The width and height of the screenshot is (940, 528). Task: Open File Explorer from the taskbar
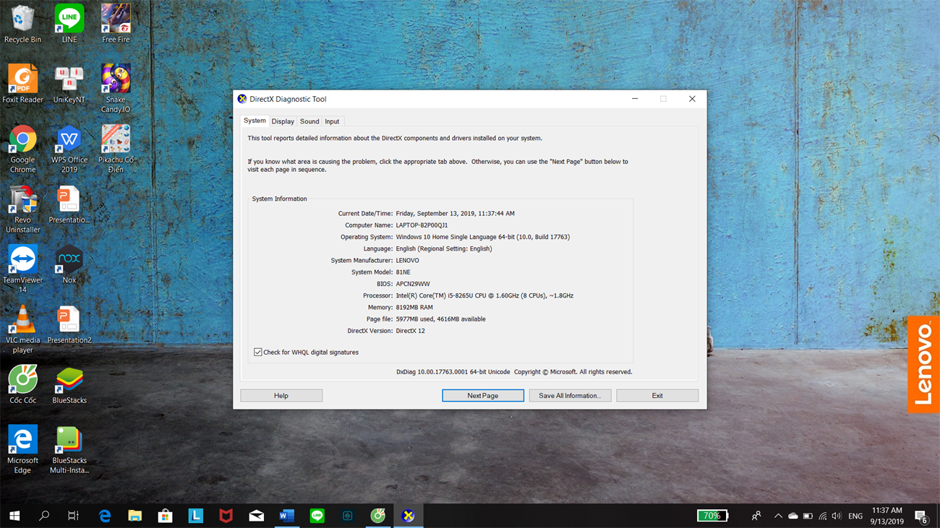[x=135, y=516]
